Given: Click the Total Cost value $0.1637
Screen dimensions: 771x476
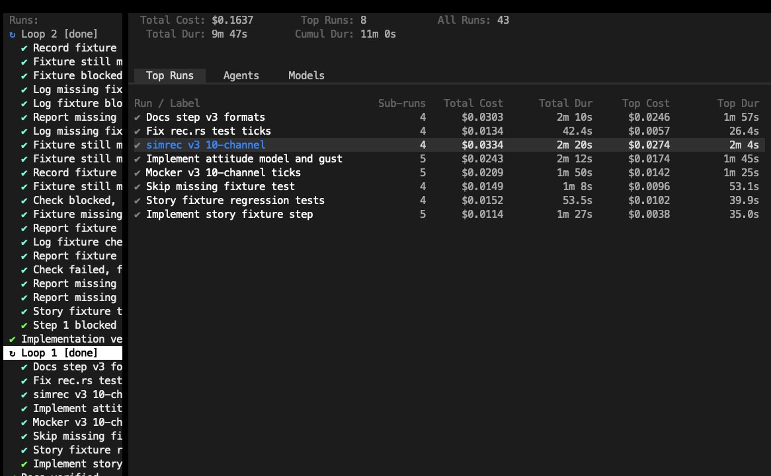Looking at the screenshot, I should pos(233,20).
